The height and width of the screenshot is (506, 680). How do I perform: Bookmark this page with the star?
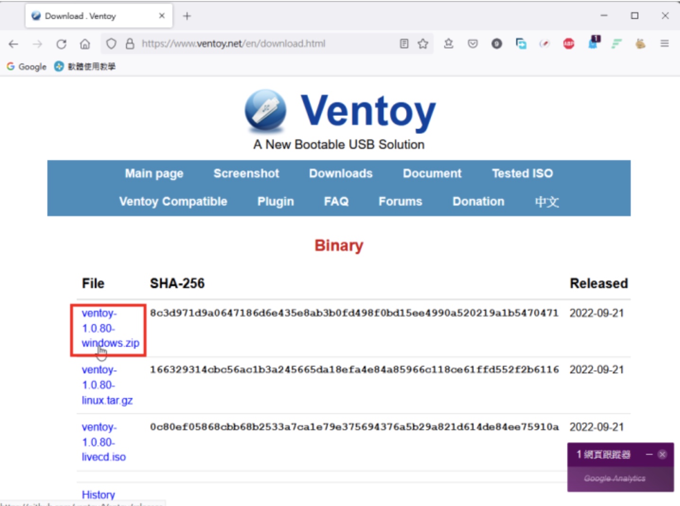point(423,44)
